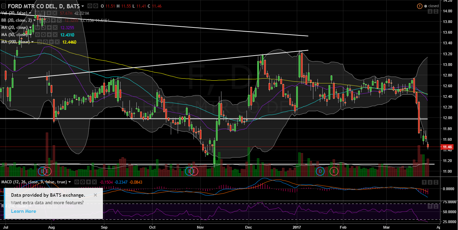Viewport: 458px width, 230px height.
Task: Remove the MA (50, close) indicator
Action: pos(55,35)
